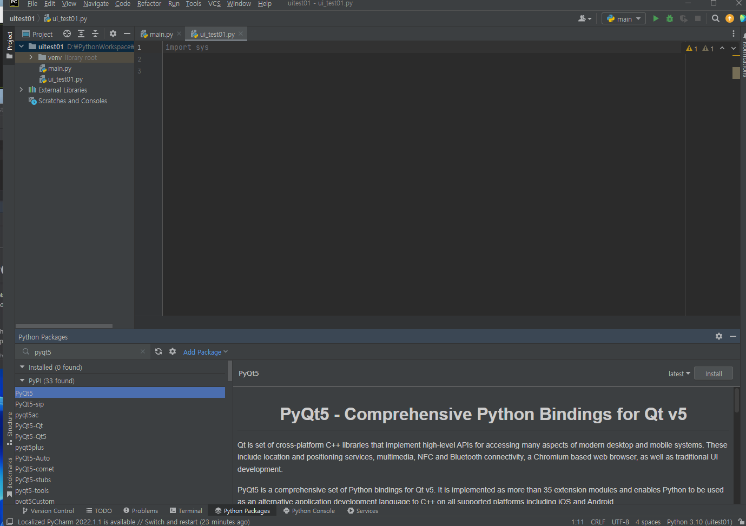746x526 pixels.
Task: Clear the pyqt5 search field
Action: point(143,351)
